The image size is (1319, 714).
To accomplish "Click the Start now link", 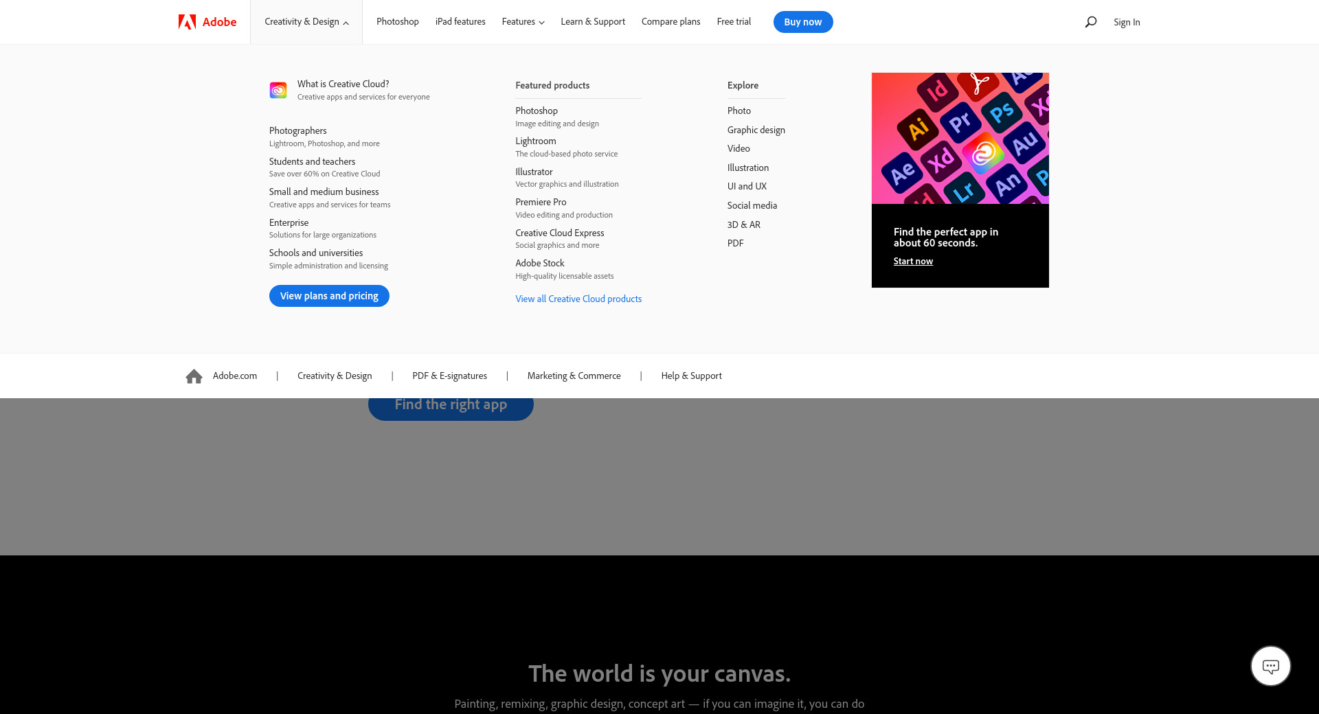I will pyautogui.click(x=913, y=261).
